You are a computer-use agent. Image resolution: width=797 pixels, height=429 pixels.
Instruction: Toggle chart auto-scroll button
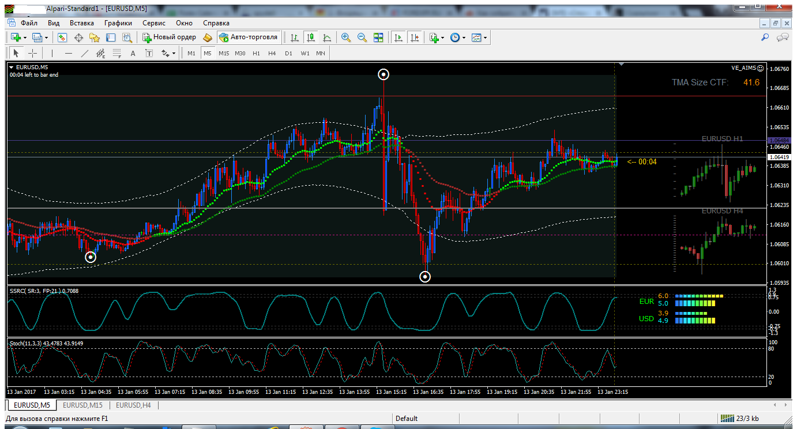398,37
